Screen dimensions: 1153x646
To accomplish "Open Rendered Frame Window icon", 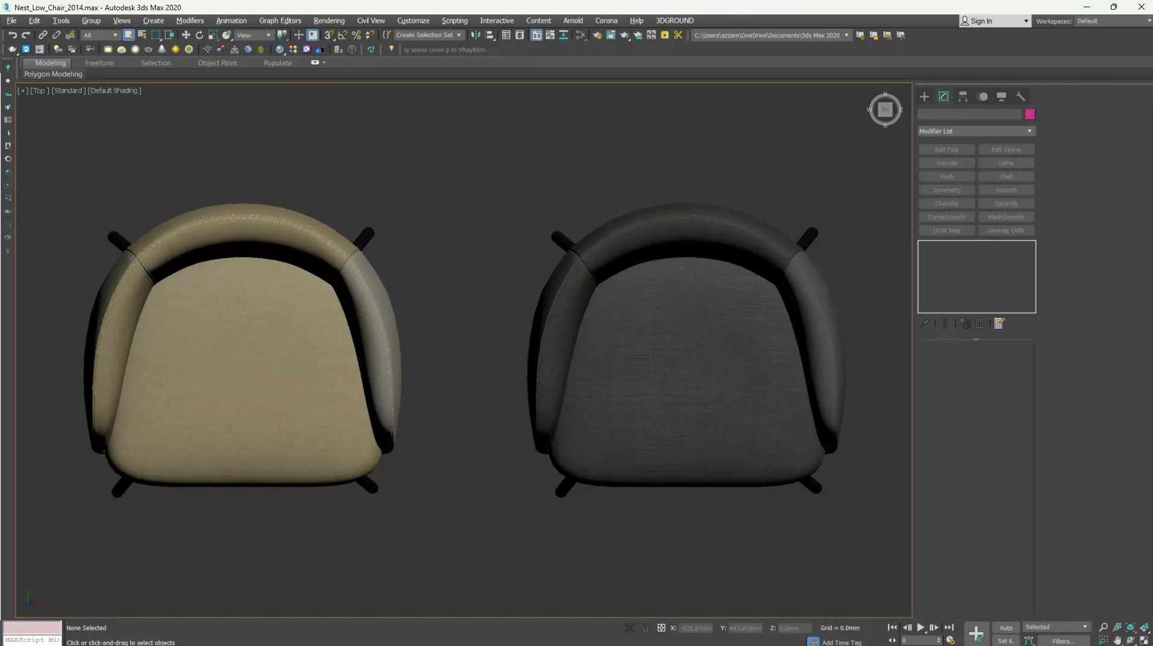I will [611, 35].
